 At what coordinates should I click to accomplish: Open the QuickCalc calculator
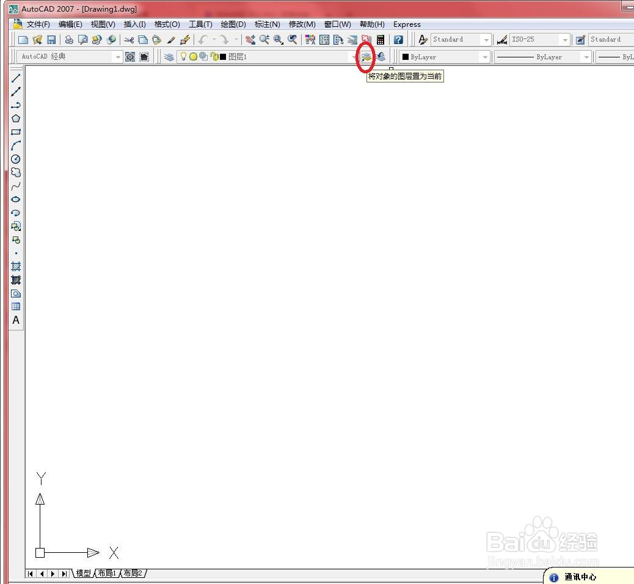381,40
